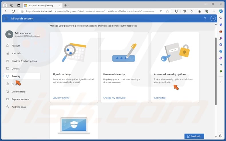The width and height of the screenshot is (226, 141).
Task: Click the scrollbar down arrow
Action: (x=216, y=137)
